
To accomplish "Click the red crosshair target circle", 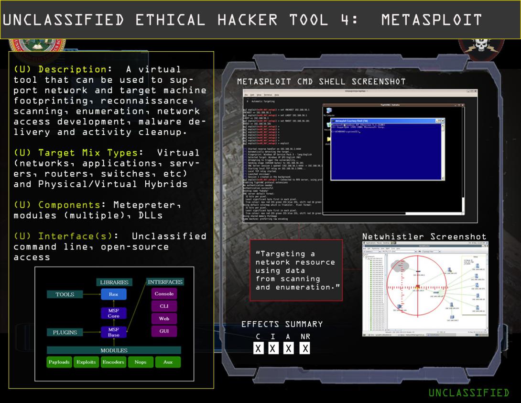I will pos(417,286).
